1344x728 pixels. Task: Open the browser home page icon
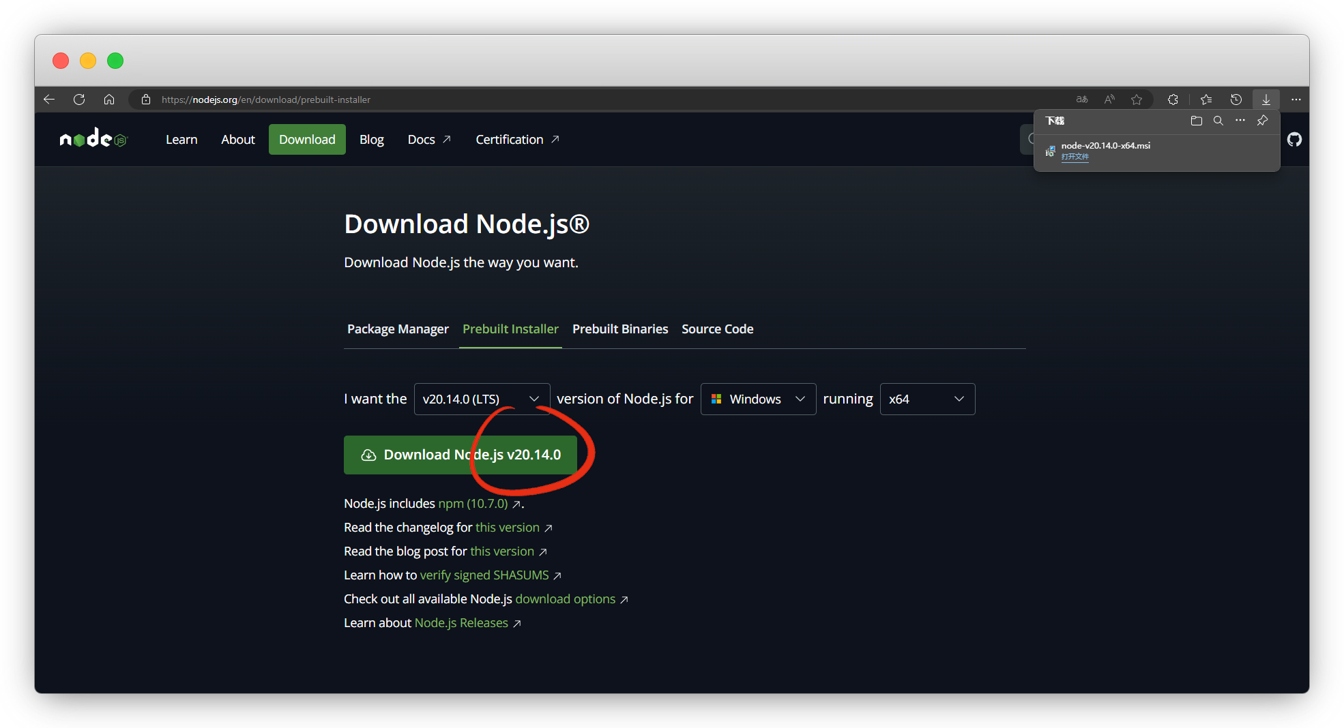(109, 100)
